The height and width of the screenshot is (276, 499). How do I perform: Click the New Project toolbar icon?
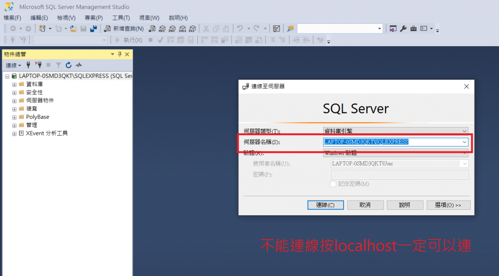[42, 29]
